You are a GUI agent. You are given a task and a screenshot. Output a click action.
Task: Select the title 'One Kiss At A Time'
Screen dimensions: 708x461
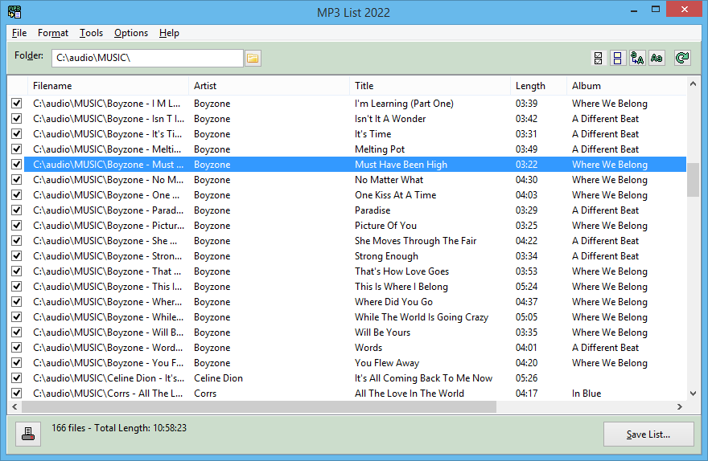[396, 195]
